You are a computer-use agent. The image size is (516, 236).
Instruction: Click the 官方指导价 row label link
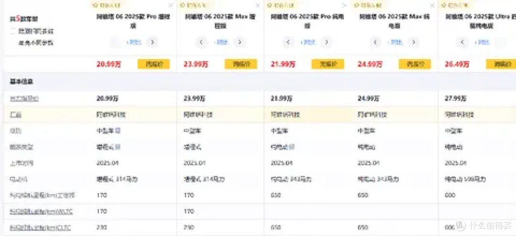coord(24,99)
